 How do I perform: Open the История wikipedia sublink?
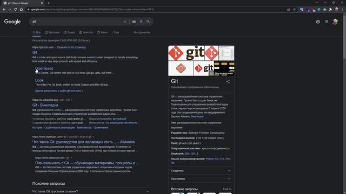pyautogui.click(x=37, y=128)
